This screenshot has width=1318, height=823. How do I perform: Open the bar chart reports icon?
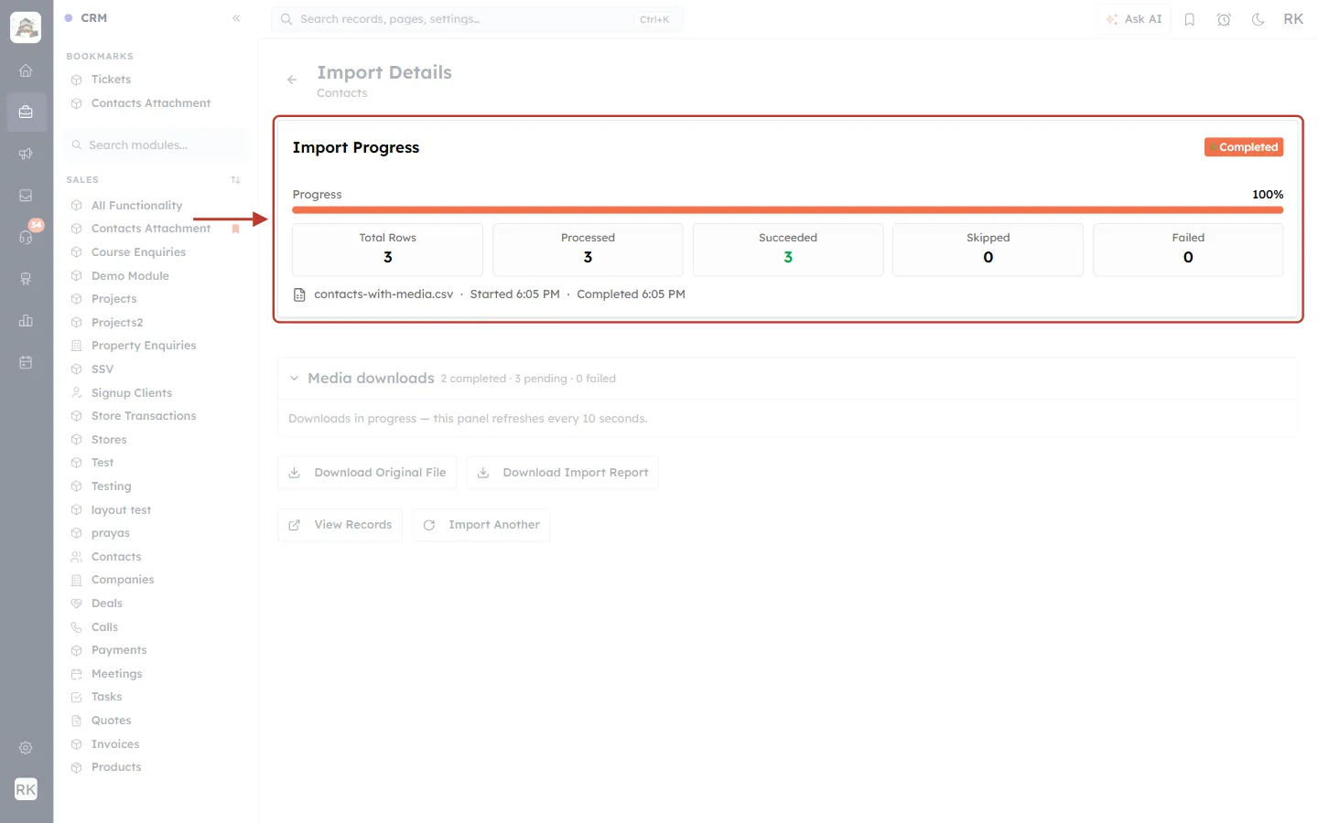(26, 320)
